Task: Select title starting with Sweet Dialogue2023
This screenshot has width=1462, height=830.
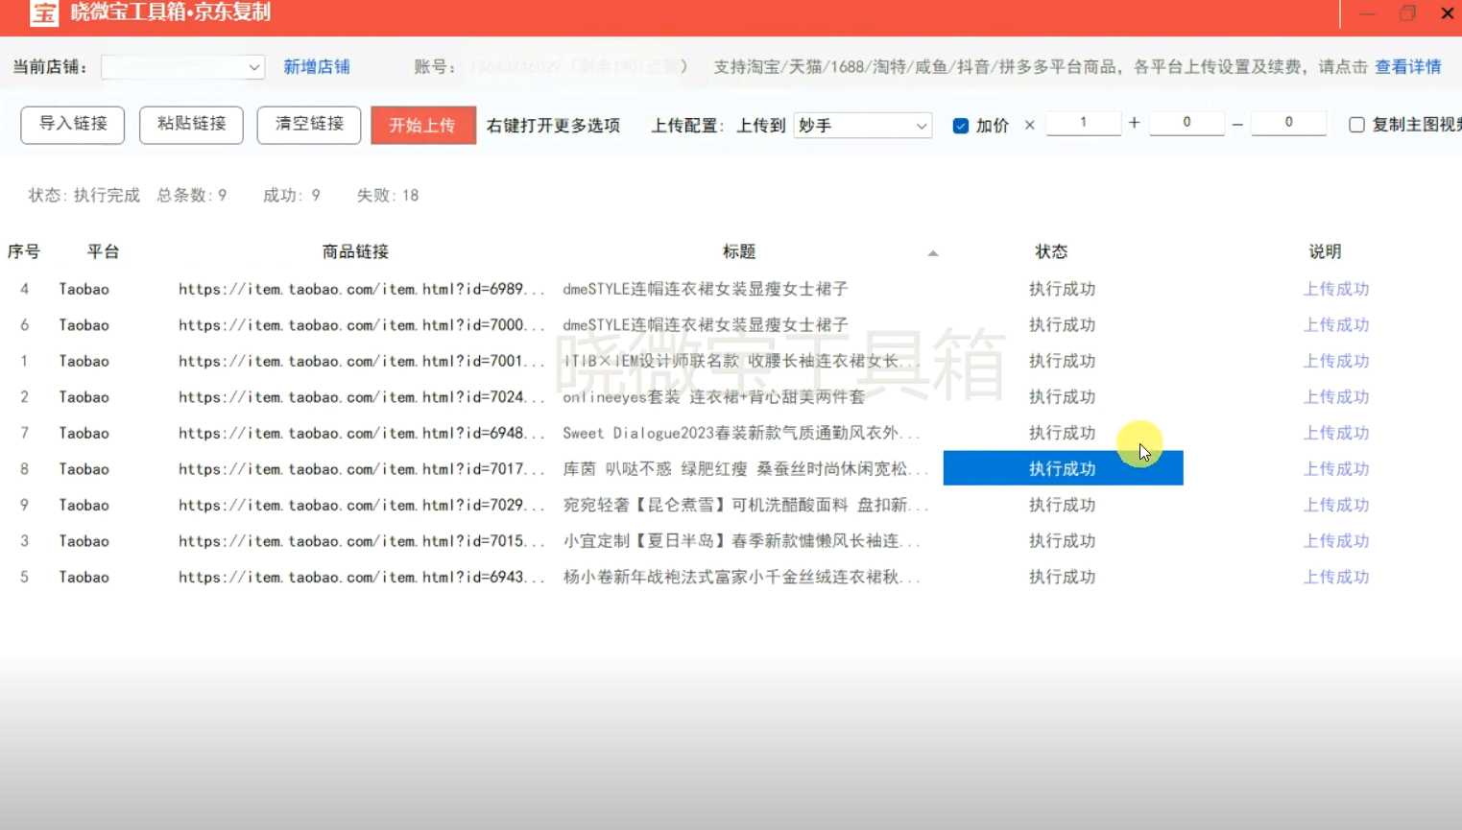Action: click(x=741, y=433)
